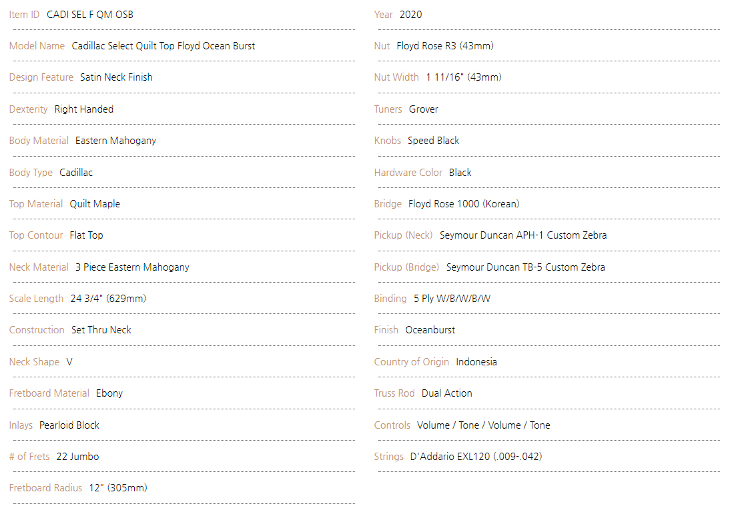Screen dimensions: 738x518
Task: Select the D'Addario EXL120 strings value
Action: (476, 457)
